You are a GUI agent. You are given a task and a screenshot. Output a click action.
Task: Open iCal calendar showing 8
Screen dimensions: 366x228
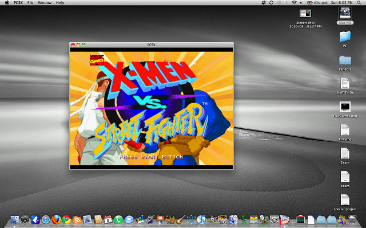tap(108, 219)
